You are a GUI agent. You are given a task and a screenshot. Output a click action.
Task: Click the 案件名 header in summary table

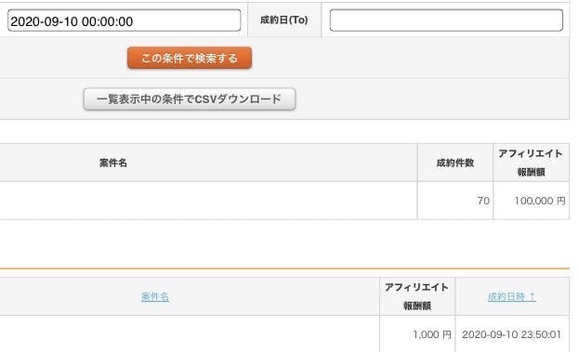click(113, 163)
